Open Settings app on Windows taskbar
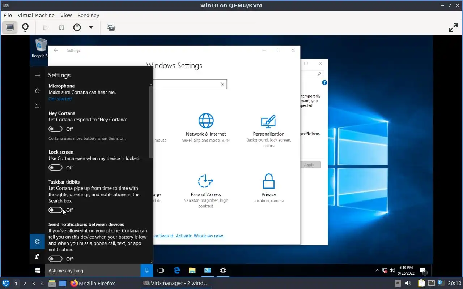The image size is (463, 289). (223, 271)
